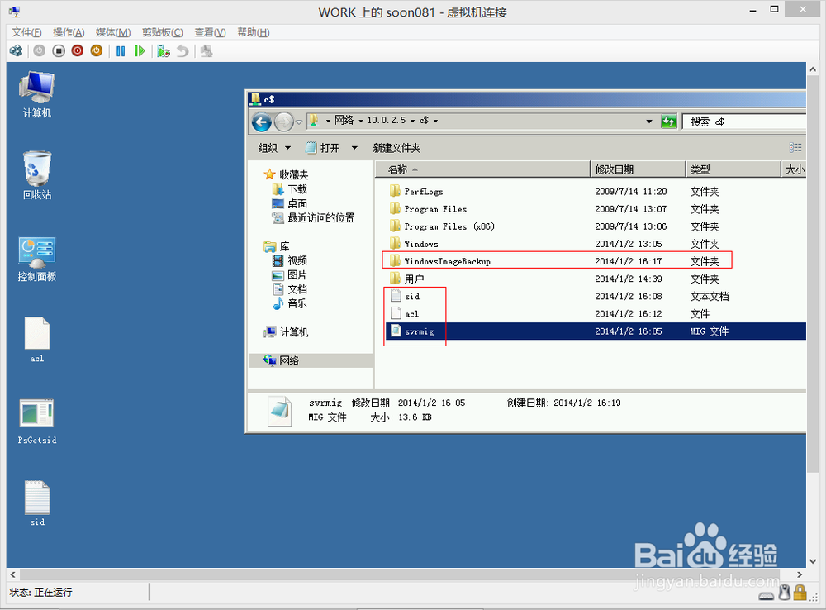Open the 媒体(M) menu
Viewport: 826px width, 610px height.
pos(112,32)
